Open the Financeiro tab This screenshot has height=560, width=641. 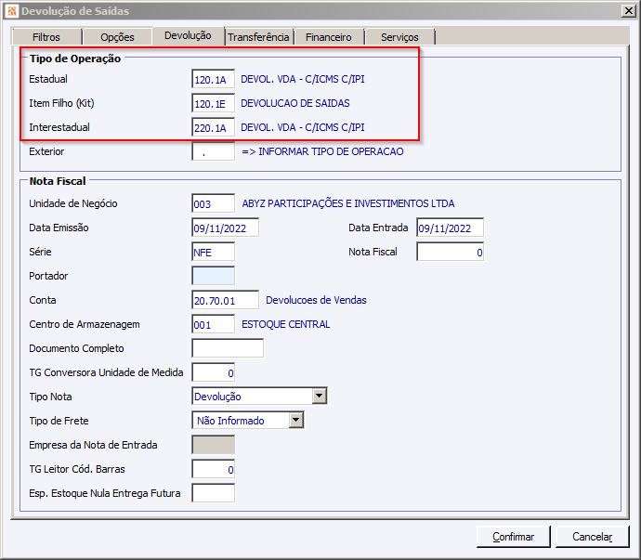(329, 37)
